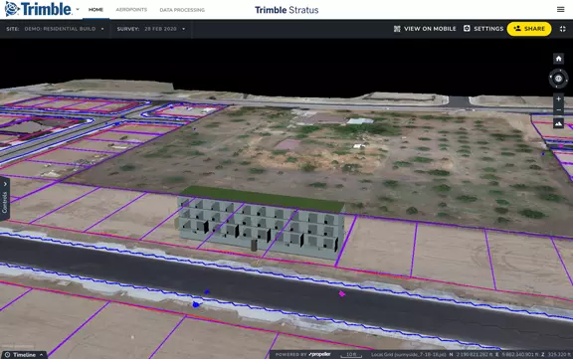This screenshot has width=573, height=359.
Task: Select the 3D building model
Action: tap(262, 223)
